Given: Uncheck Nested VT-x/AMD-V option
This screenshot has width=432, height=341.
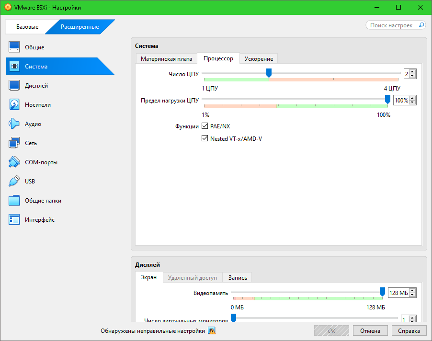Looking at the screenshot, I should pyautogui.click(x=205, y=139).
